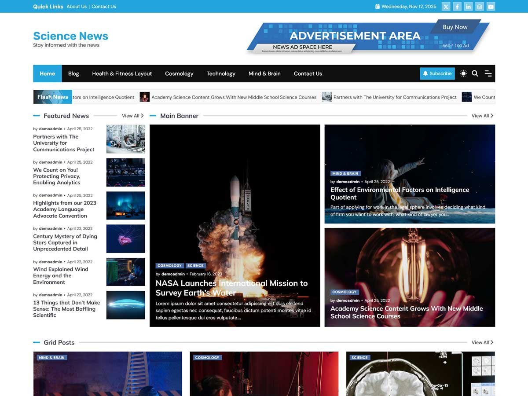
Task: Expand Grid Posts View All
Action: pos(482,342)
